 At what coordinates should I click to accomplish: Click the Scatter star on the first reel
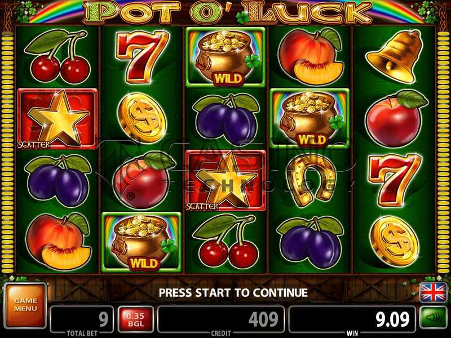click(x=58, y=119)
